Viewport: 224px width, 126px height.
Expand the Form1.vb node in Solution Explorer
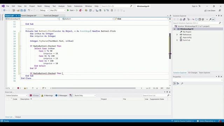pos(177,40)
